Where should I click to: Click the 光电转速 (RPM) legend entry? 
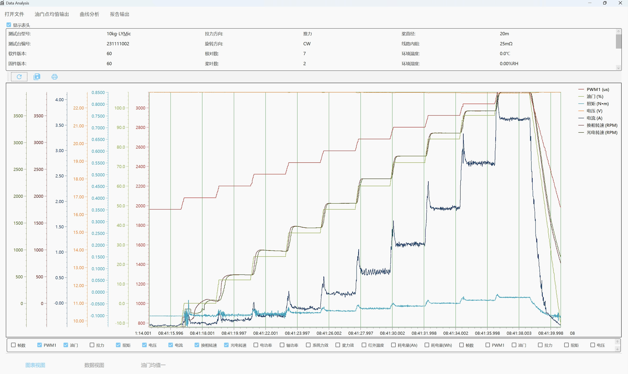(602, 132)
